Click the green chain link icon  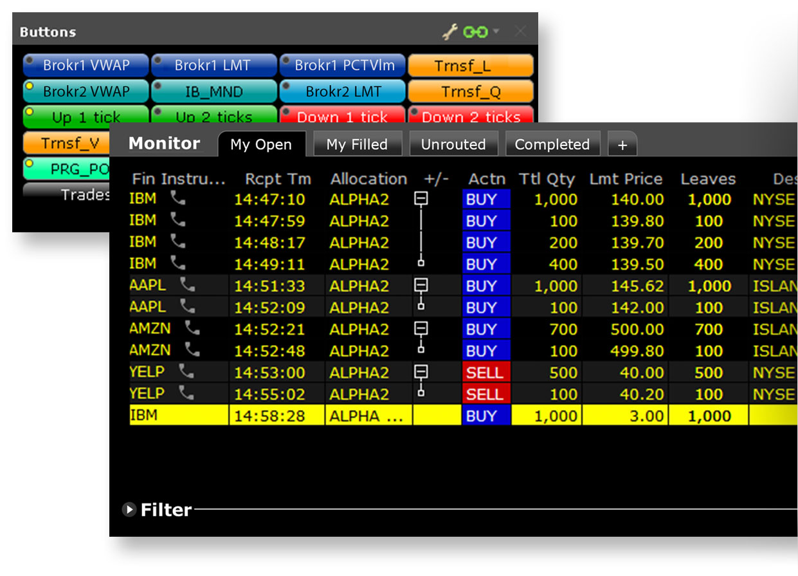pos(475,32)
